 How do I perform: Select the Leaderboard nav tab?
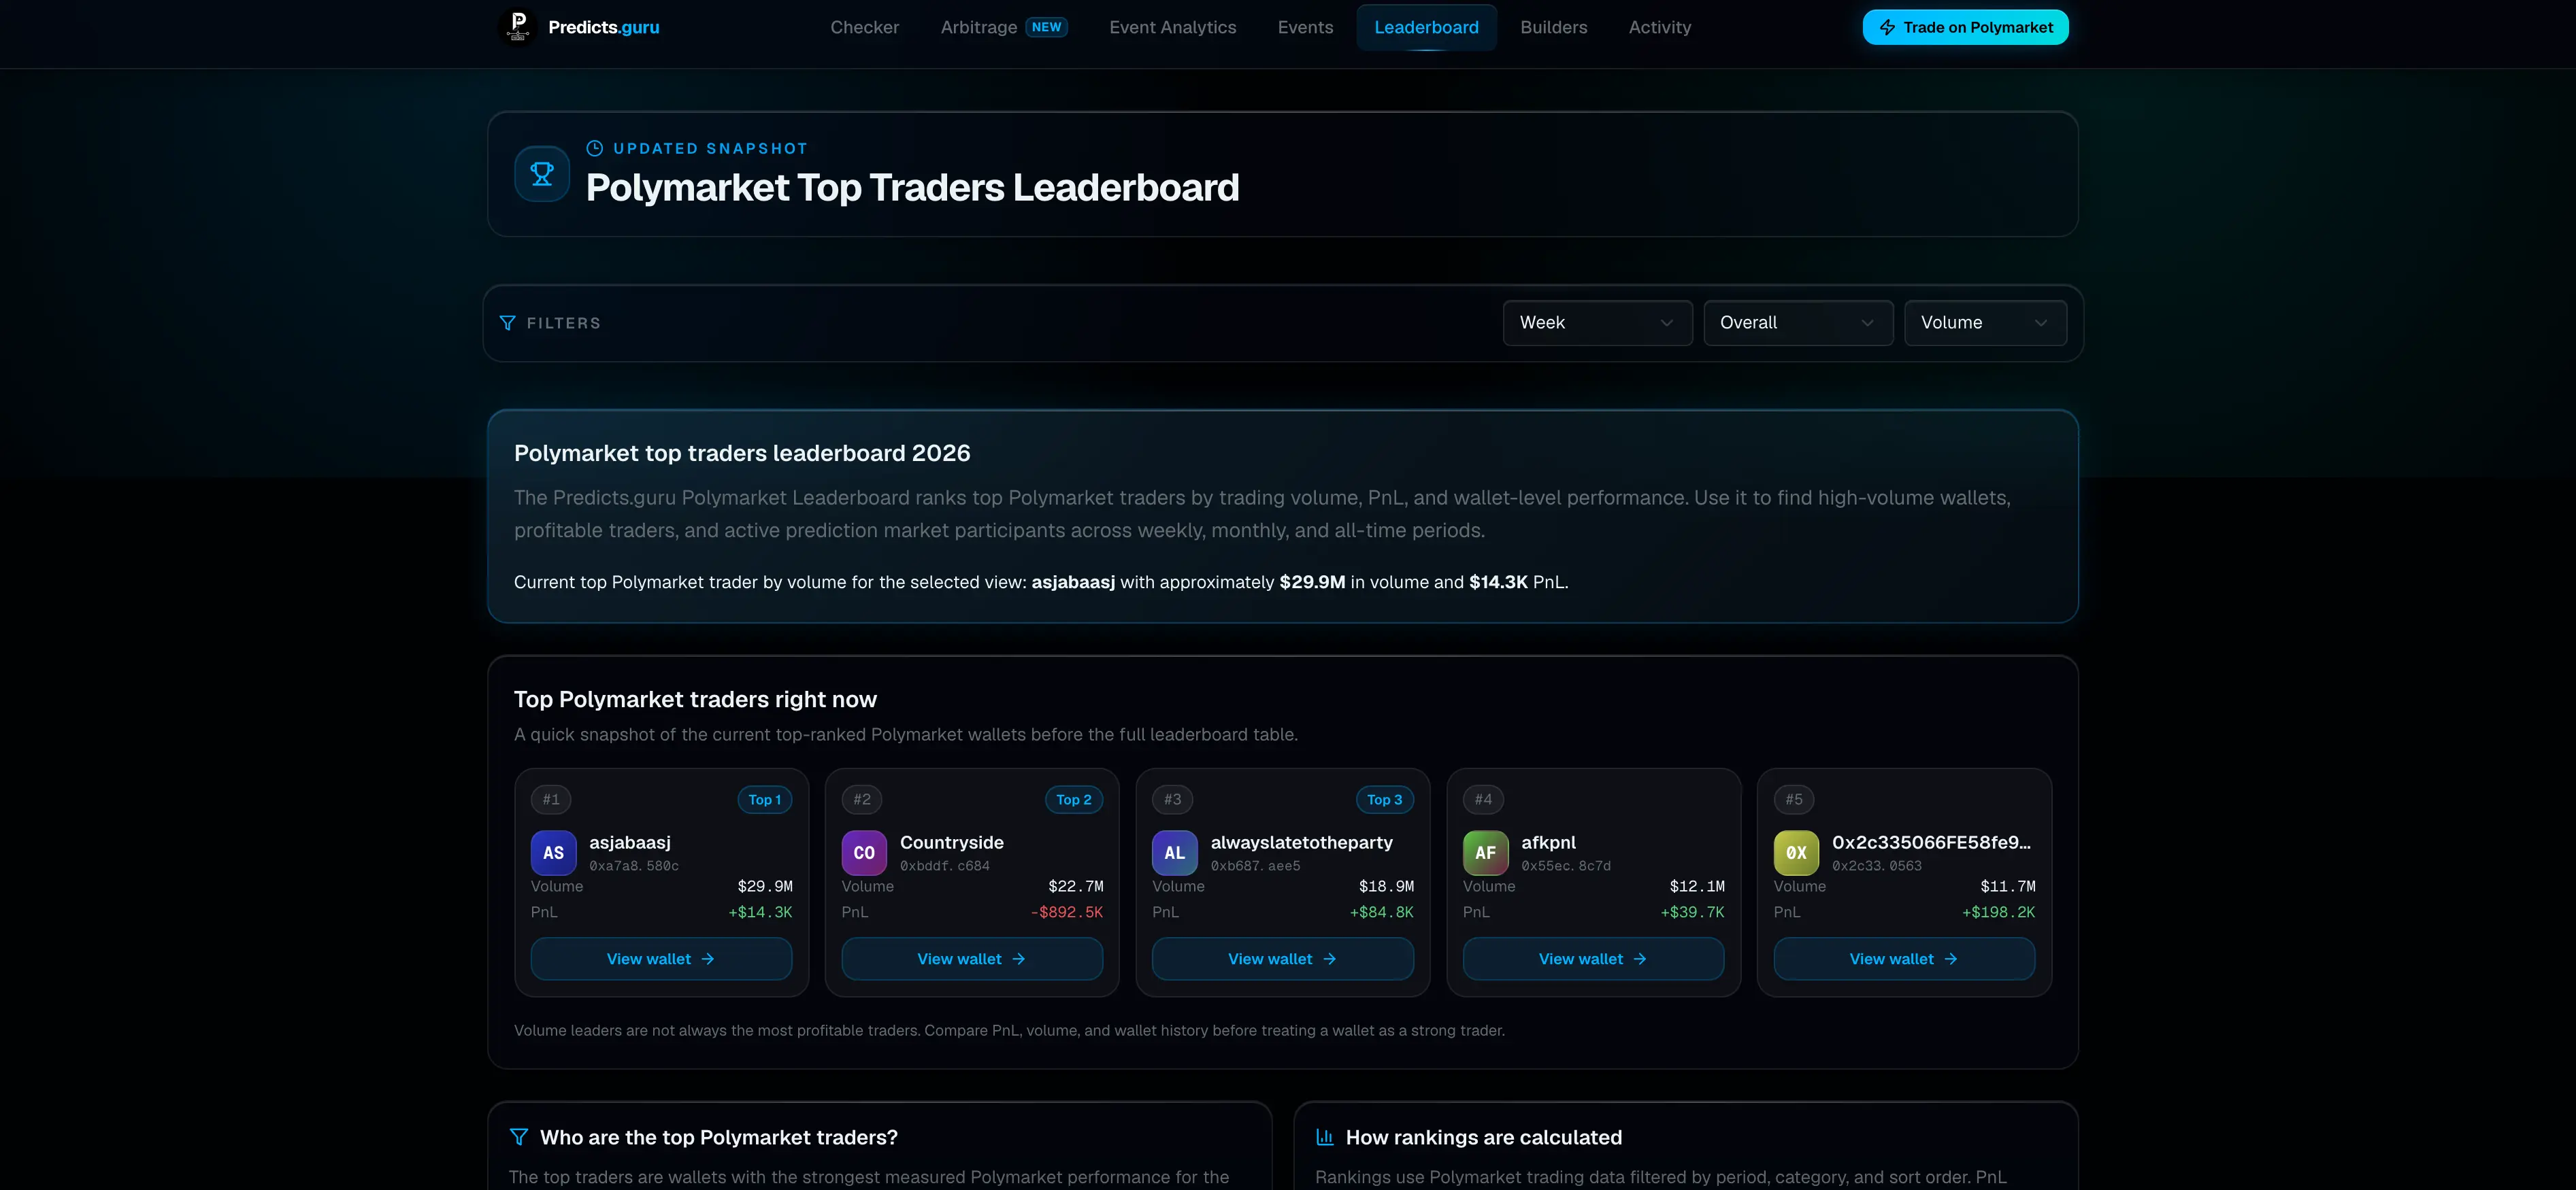point(1426,27)
